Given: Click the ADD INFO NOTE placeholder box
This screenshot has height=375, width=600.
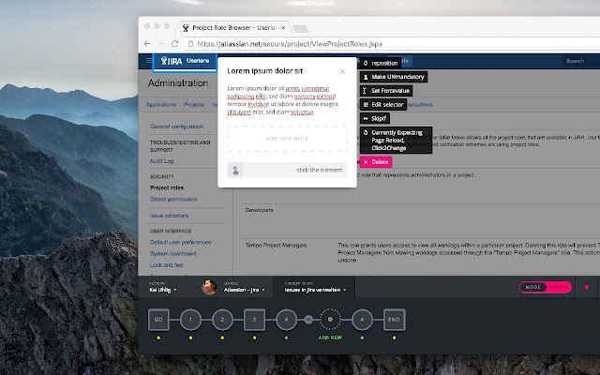Looking at the screenshot, I should pyautogui.click(x=288, y=139).
